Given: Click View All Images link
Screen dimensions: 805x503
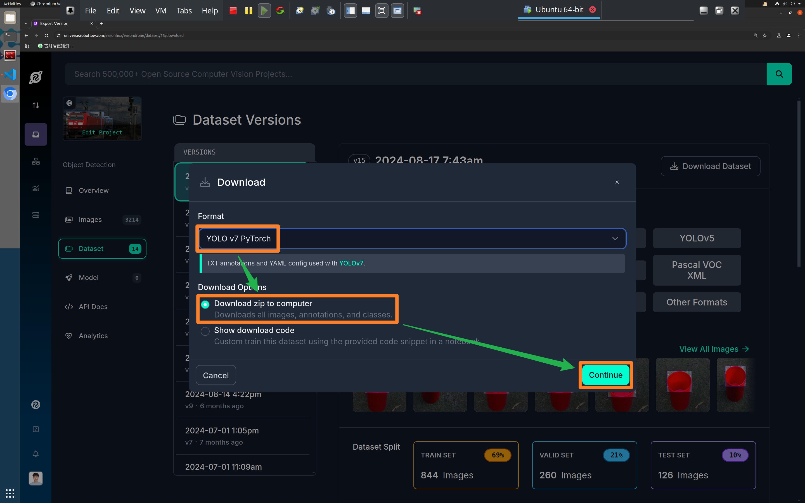Looking at the screenshot, I should click(x=714, y=349).
